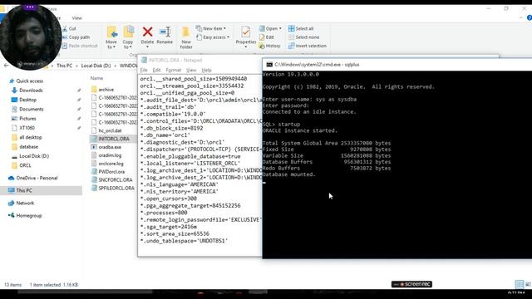532x299 pixels.
Task: Select oradba.exe in file list
Action: coord(106,147)
